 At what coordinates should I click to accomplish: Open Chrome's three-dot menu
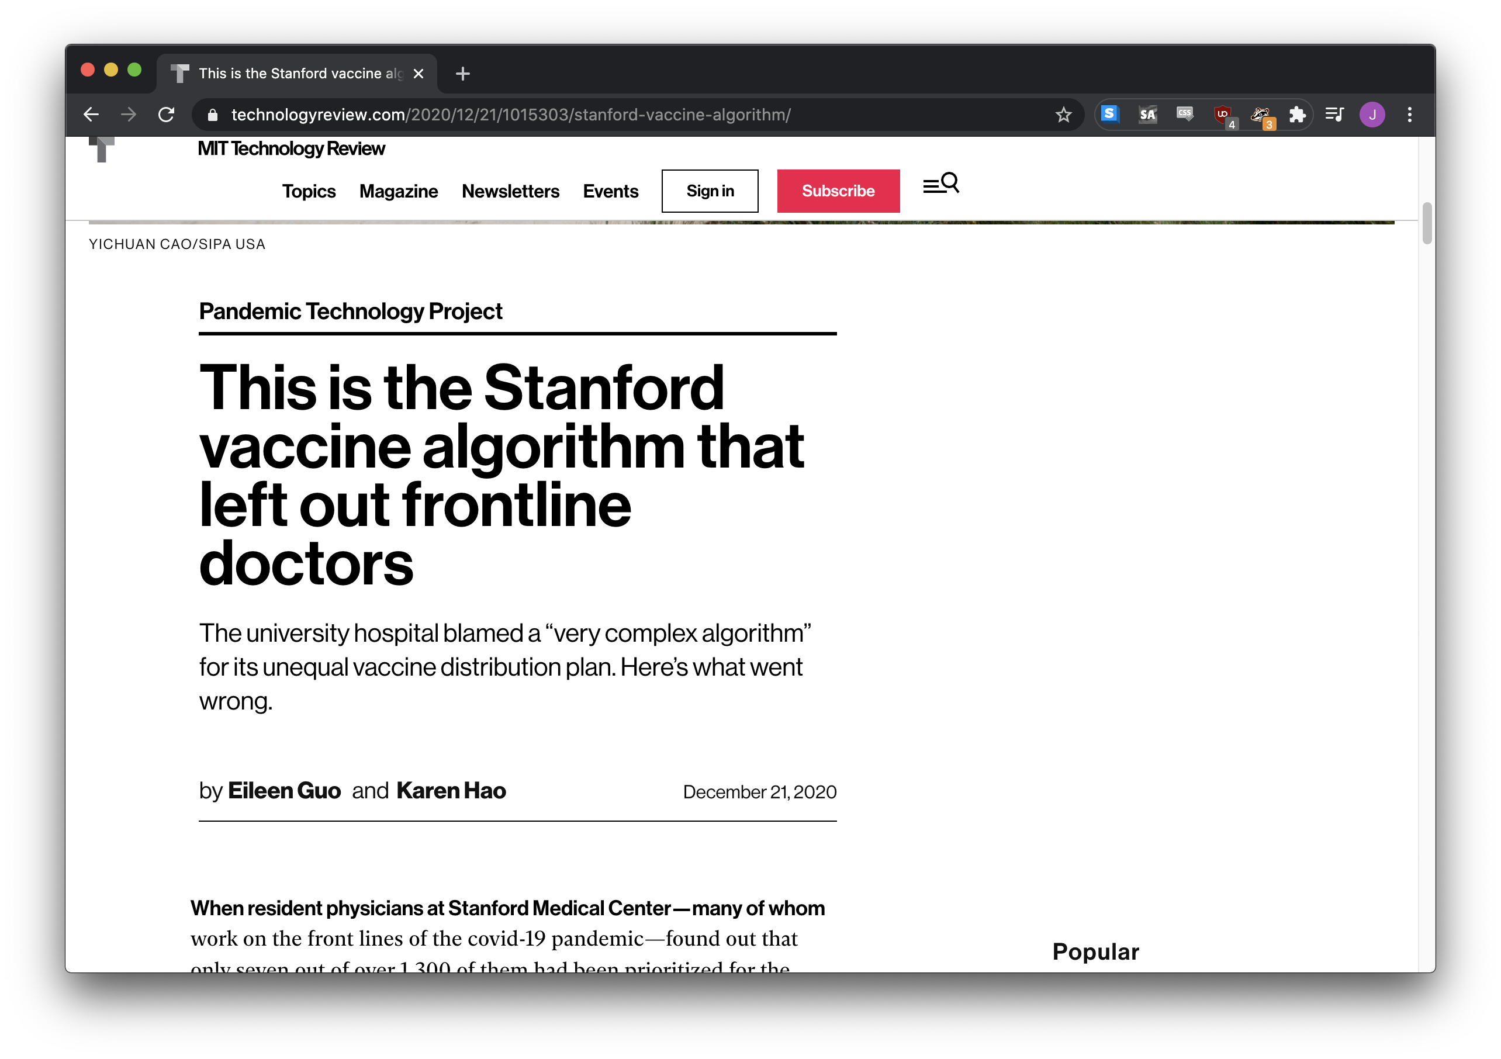click(x=1410, y=115)
